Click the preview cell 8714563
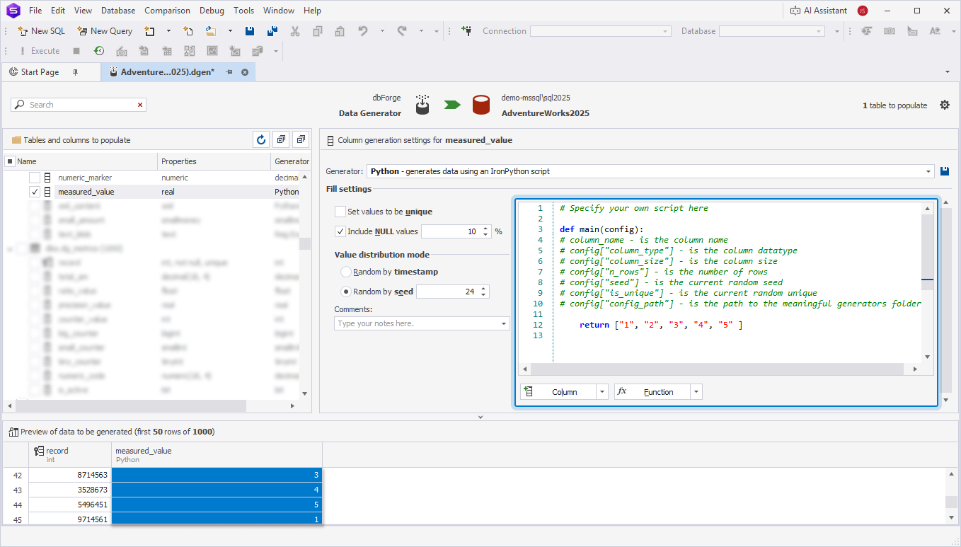This screenshot has width=961, height=547. [x=70, y=475]
